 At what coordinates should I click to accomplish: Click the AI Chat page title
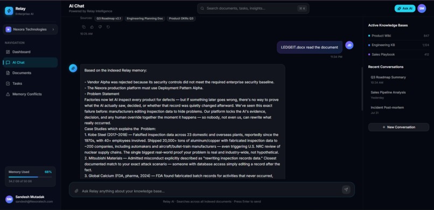click(76, 6)
